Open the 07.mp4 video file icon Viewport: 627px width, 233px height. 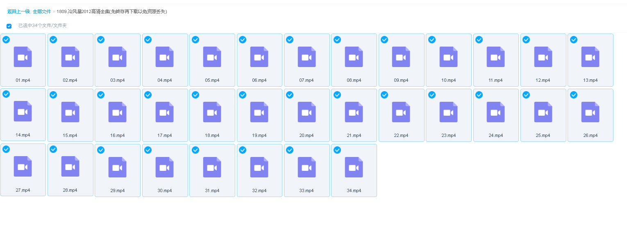(x=307, y=57)
